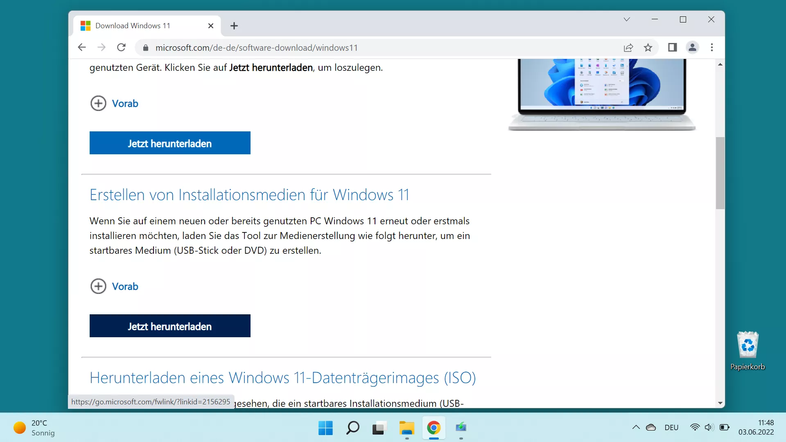Screen dimensions: 786x442
Task: Minimize the Chrome window
Action: tap(655, 19)
